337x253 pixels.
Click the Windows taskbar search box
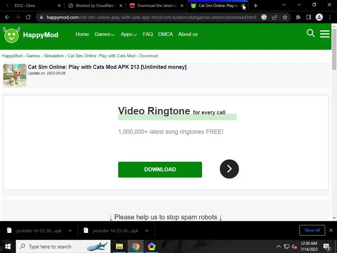pos(63,246)
